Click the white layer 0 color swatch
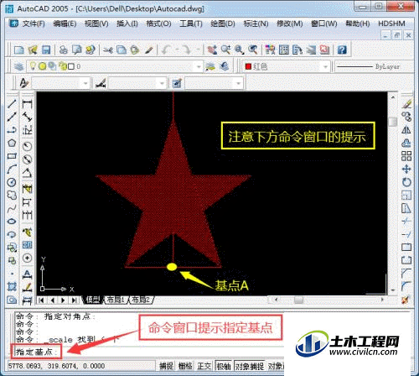This screenshot has height=376, width=419. point(71,66)
